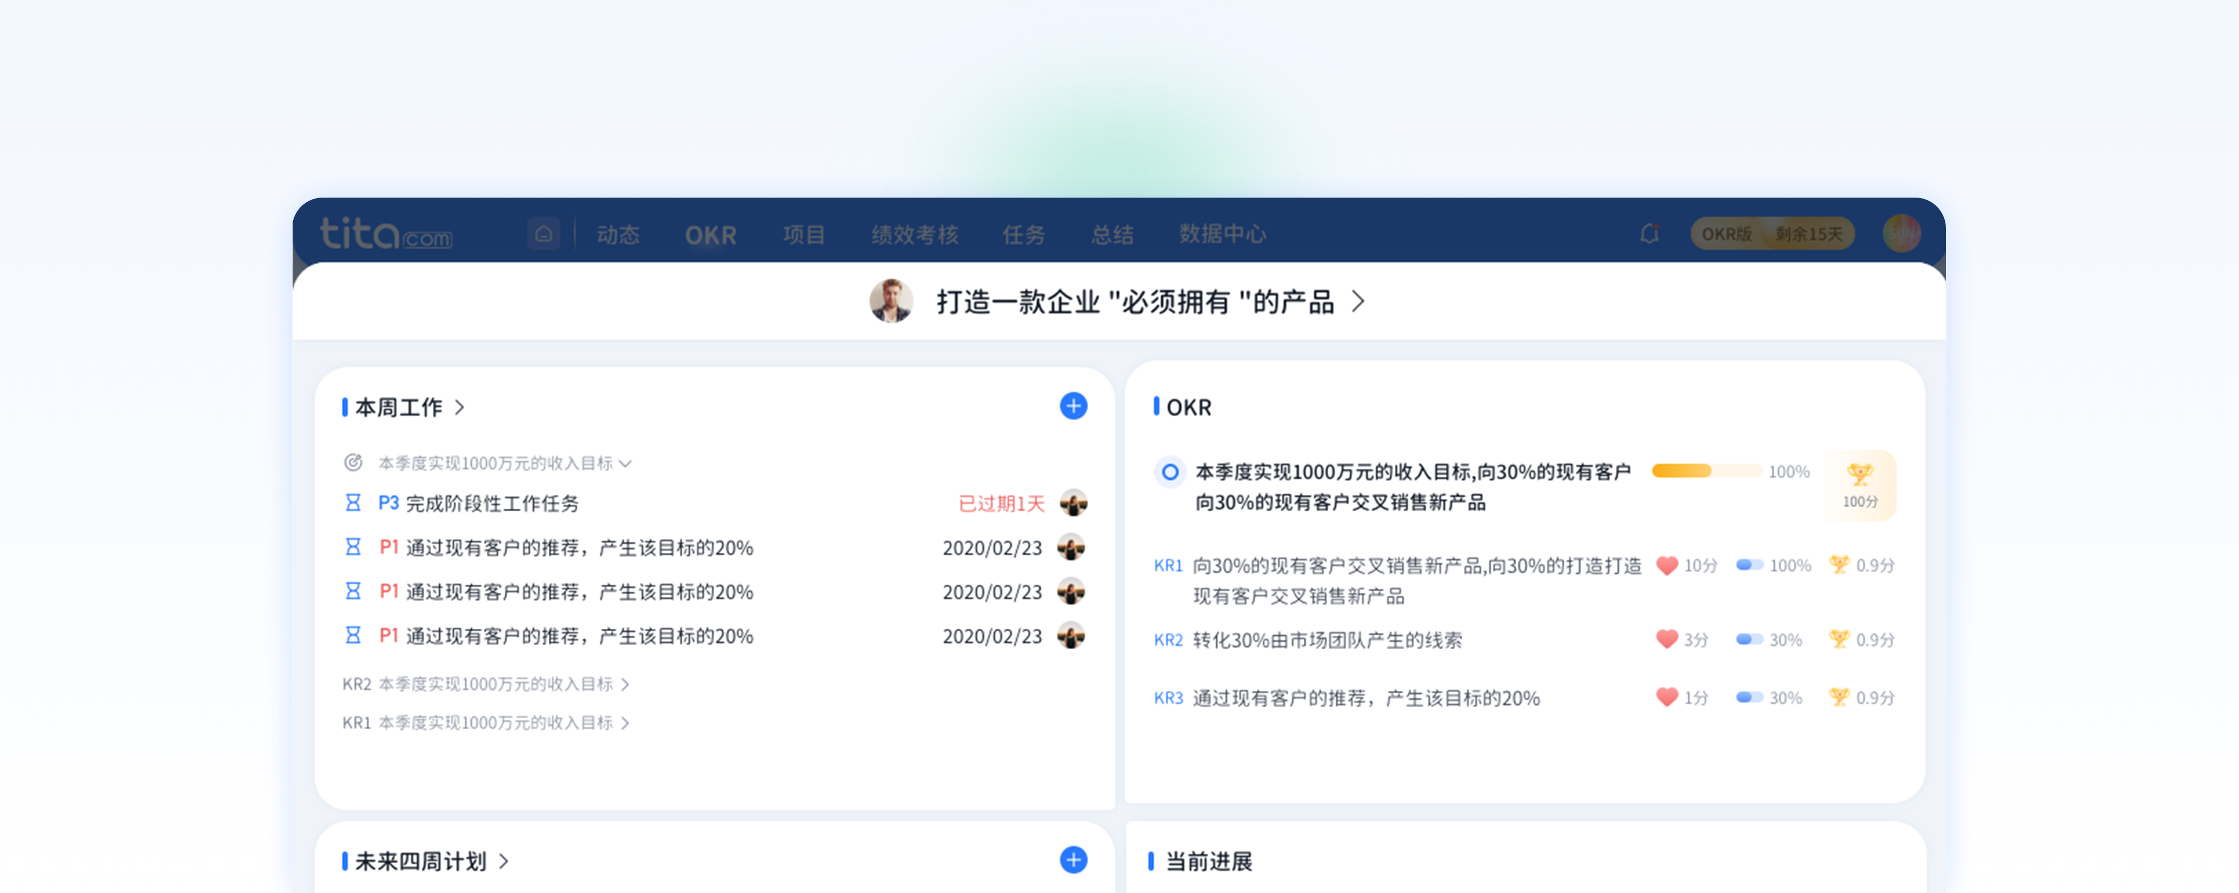Viewport: 2239px width, 893px height.
Task: Click the orange objective progress bar
Action: (x=1706, y=471)
